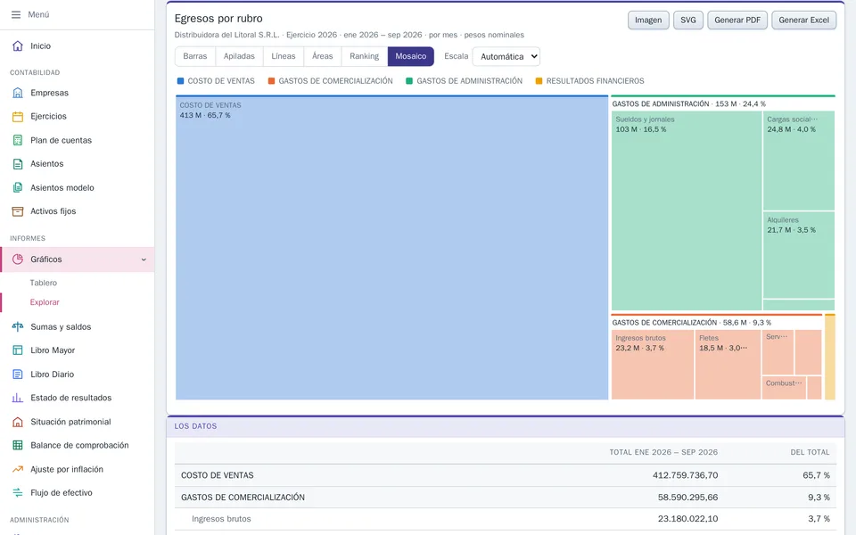Open the Tablero submenu link

click(x=43, y=283)
